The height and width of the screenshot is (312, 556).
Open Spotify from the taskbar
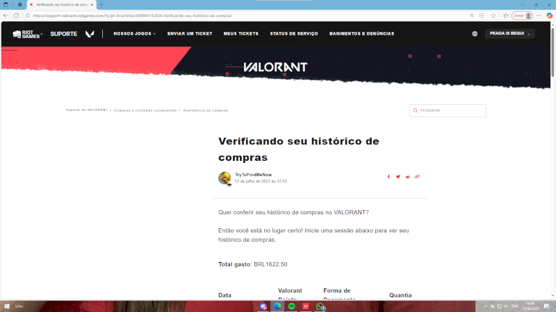coord(291,306)
